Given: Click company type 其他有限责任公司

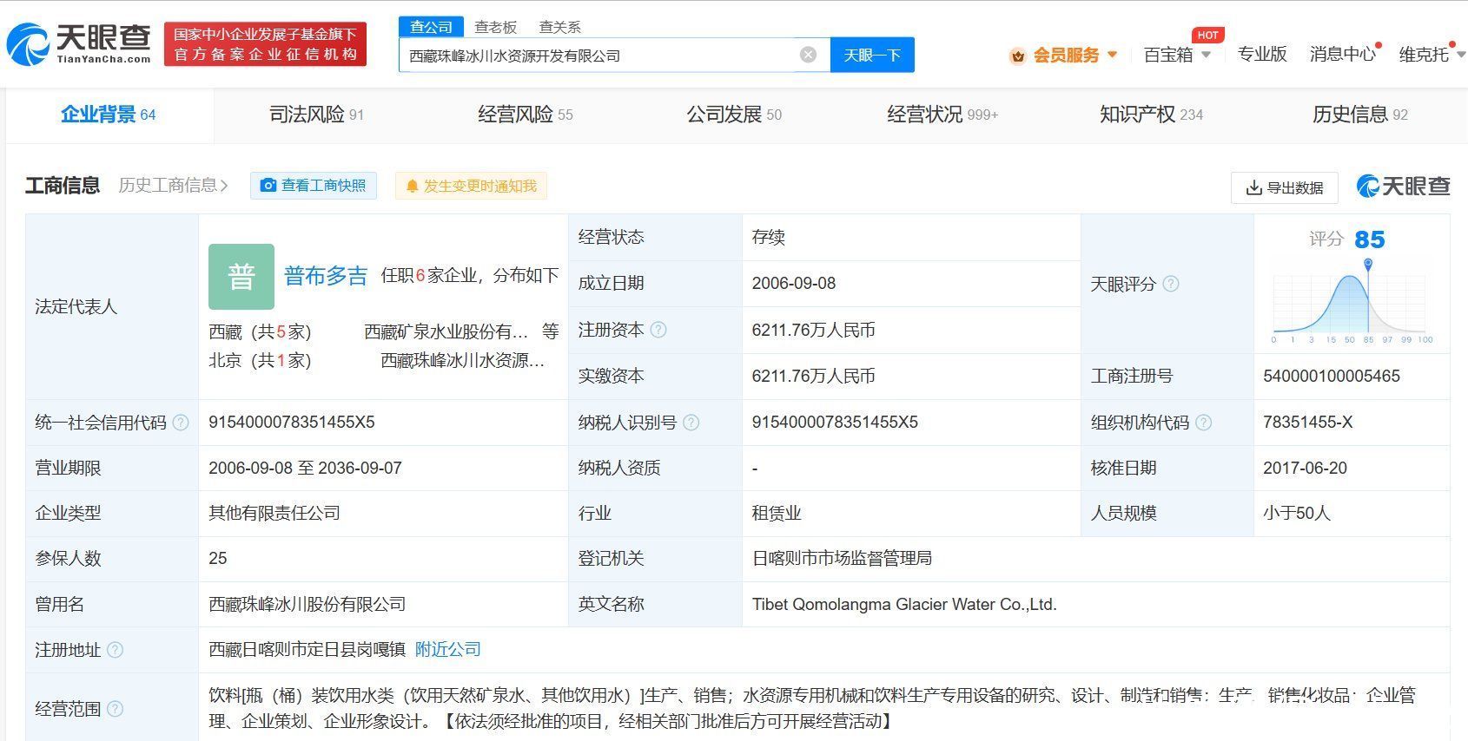Looking at the screenshot, I should [274, 513].
